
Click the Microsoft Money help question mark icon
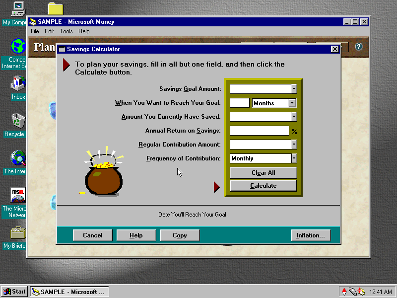click(x=358, y=47)
